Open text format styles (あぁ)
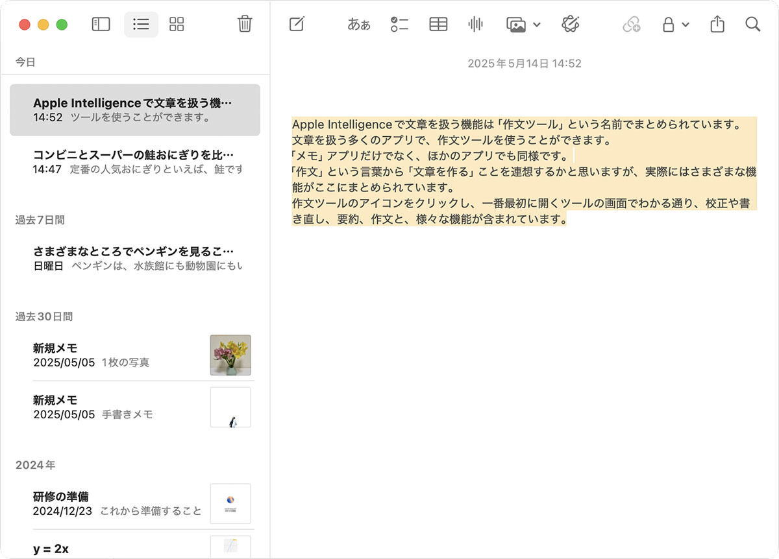This screenshot has width=779, height=559. (359, 25)
